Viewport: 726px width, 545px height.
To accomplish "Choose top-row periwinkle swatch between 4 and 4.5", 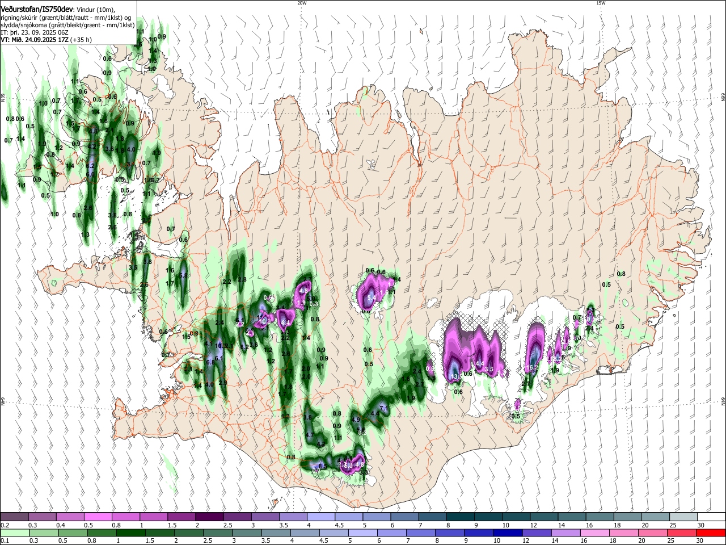I will point(321,517).
